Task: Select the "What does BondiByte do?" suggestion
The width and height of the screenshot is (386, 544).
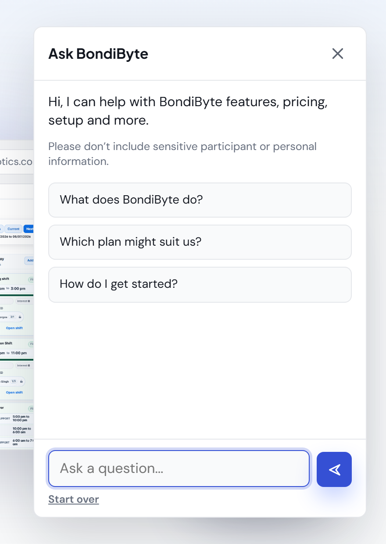Action: (x=200, y=200)
